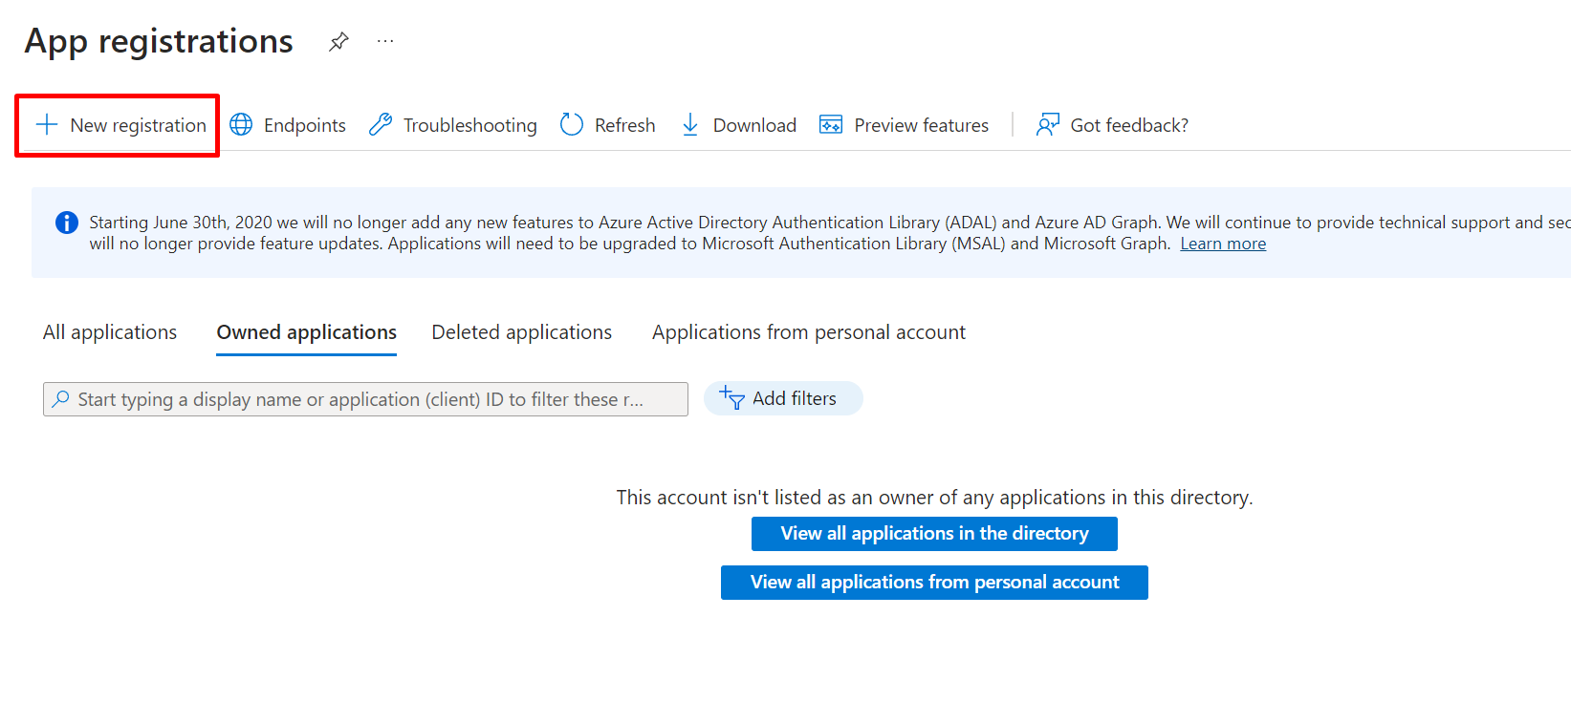Open the ellipsis more options menu
Viewport: 1571px width, 723px height.
pos(385,42)
